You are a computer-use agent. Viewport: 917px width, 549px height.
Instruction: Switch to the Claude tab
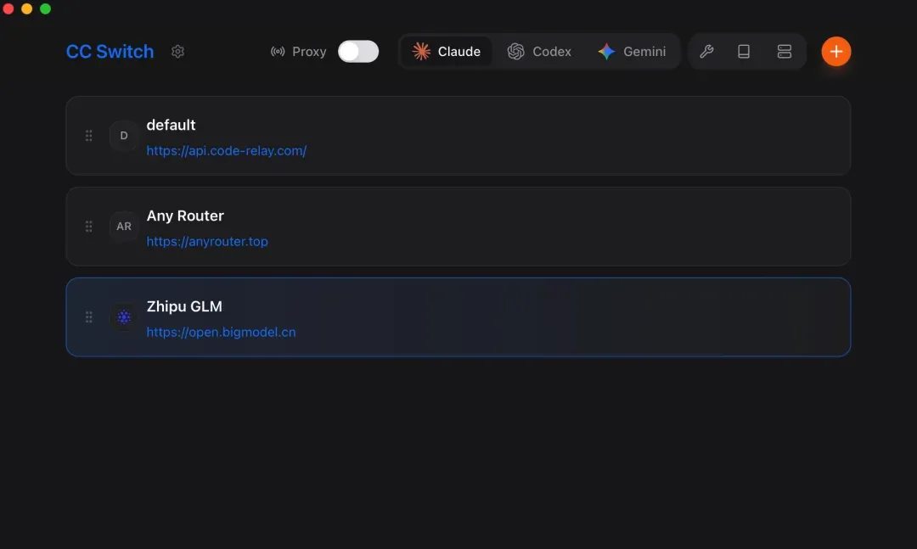(x=447, y=52)
